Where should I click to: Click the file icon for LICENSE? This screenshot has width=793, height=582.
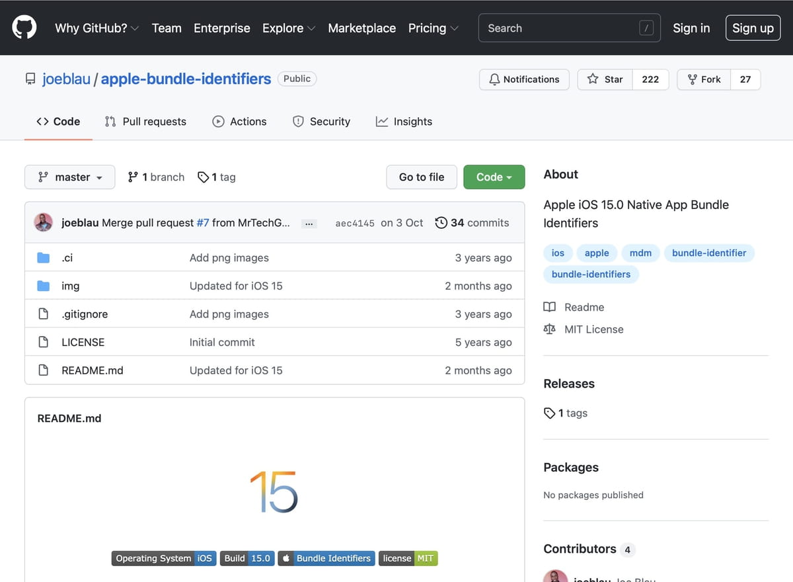(44, 342)
